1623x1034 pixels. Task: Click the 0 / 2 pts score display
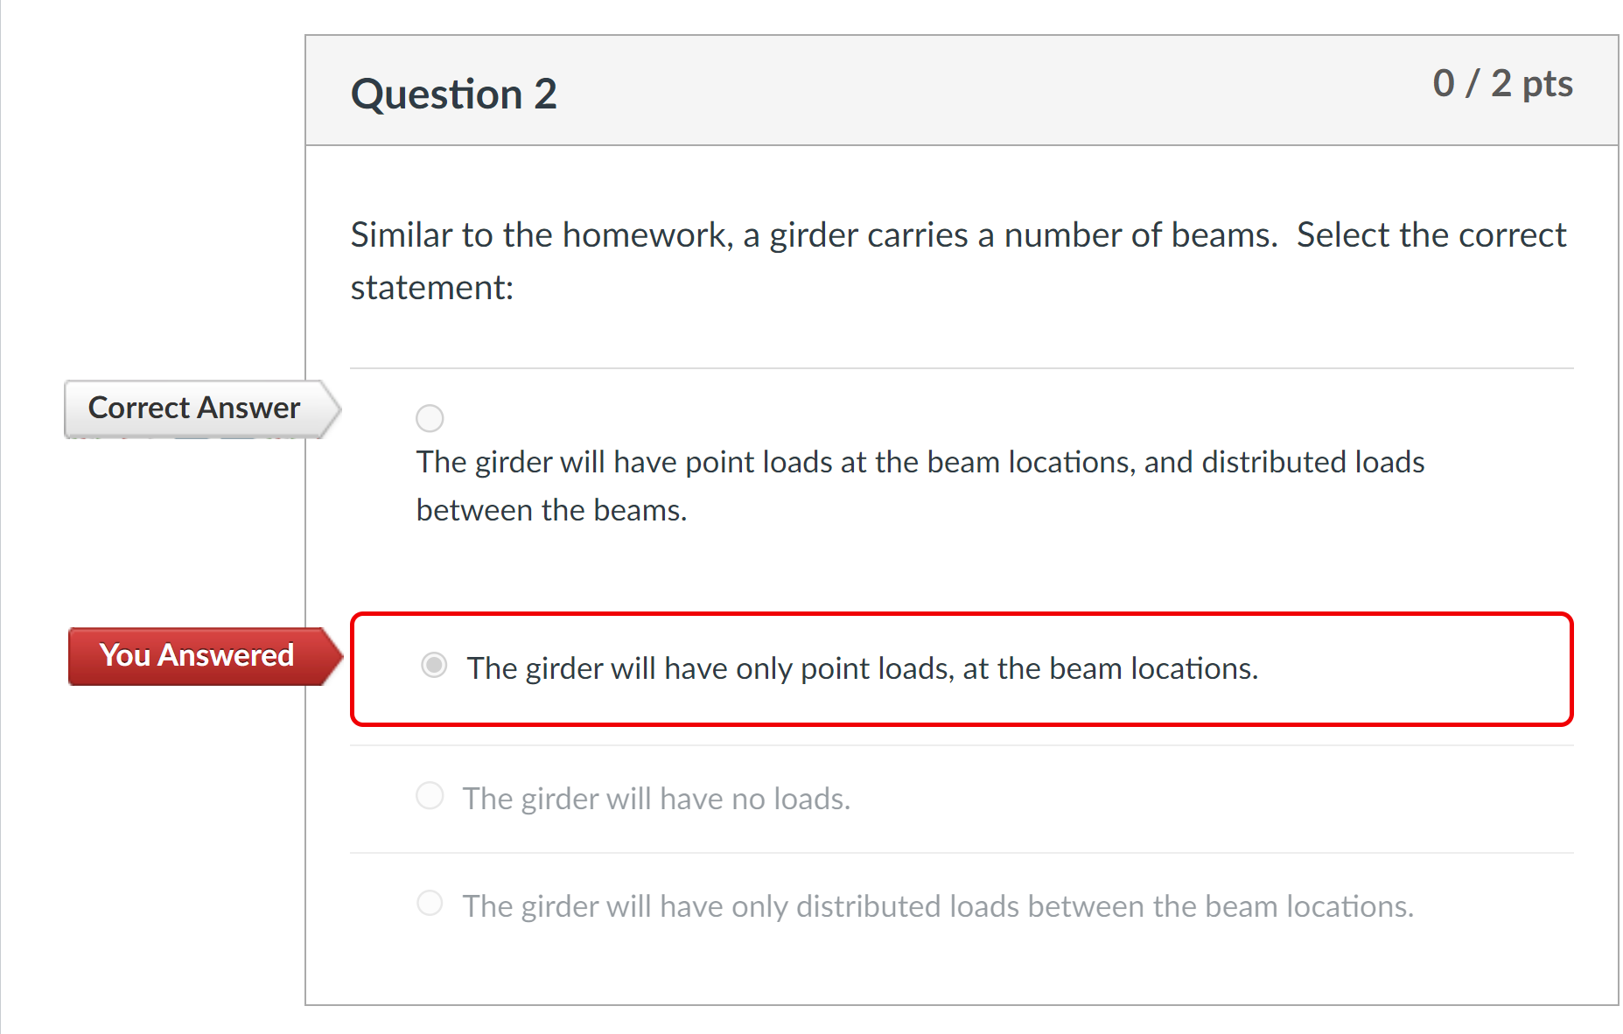1503,83
